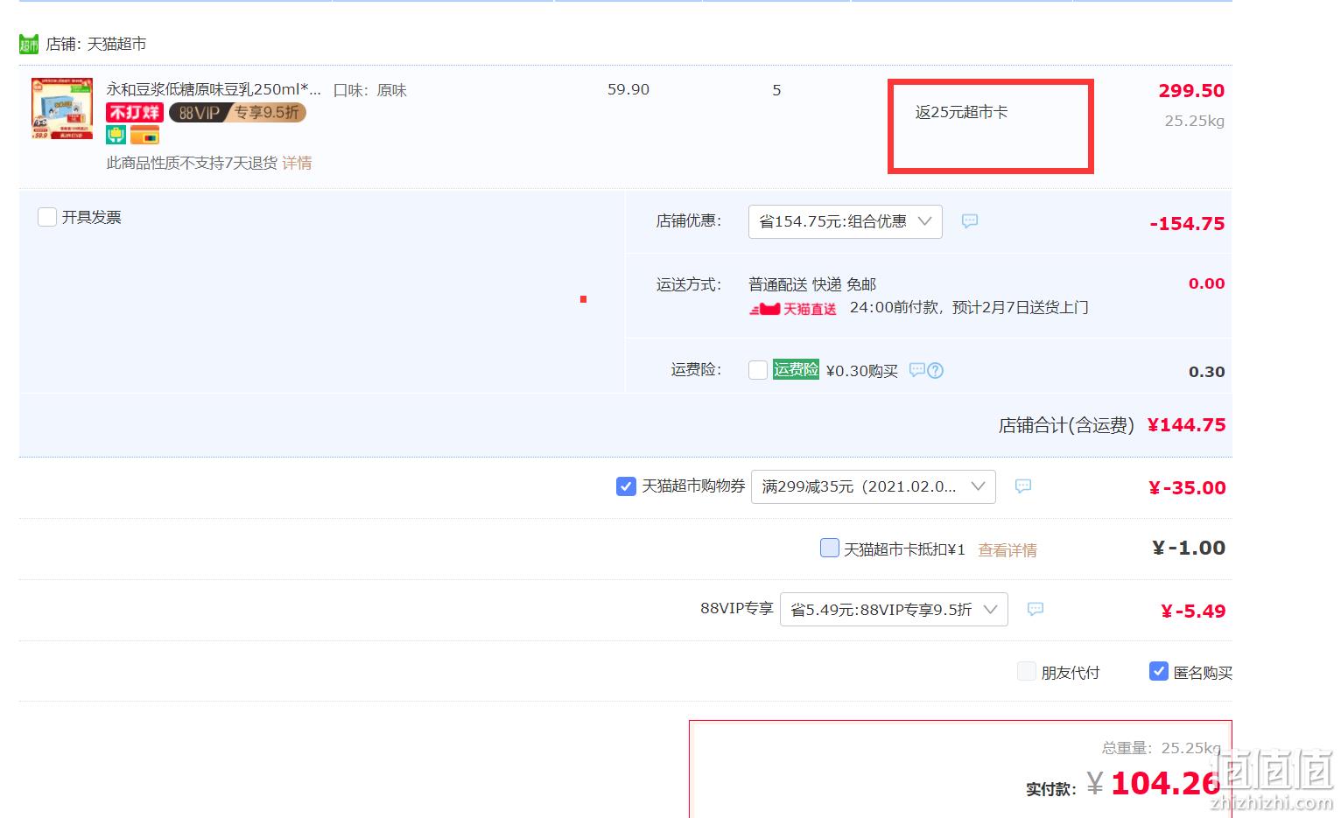Uncheck the 匿名购买 checkbox
This screenshot has height=818, width=1341.
tap(1158, 671)
